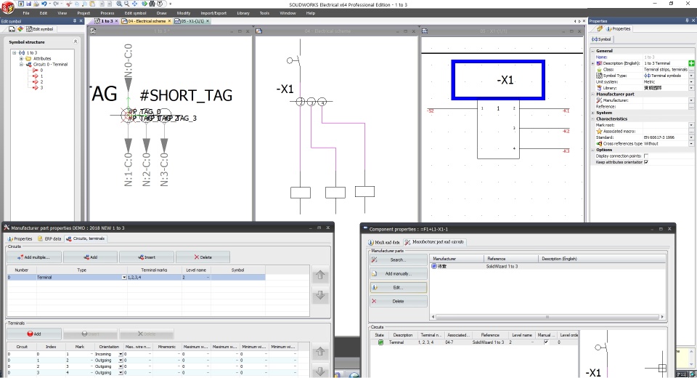Click the Add multiple... button
Viewport: 697px width, 378px height.
34,257
